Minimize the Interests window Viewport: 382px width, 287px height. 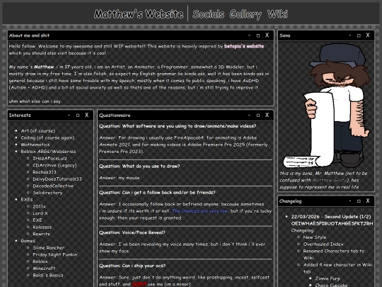click(x=69, y=116)
